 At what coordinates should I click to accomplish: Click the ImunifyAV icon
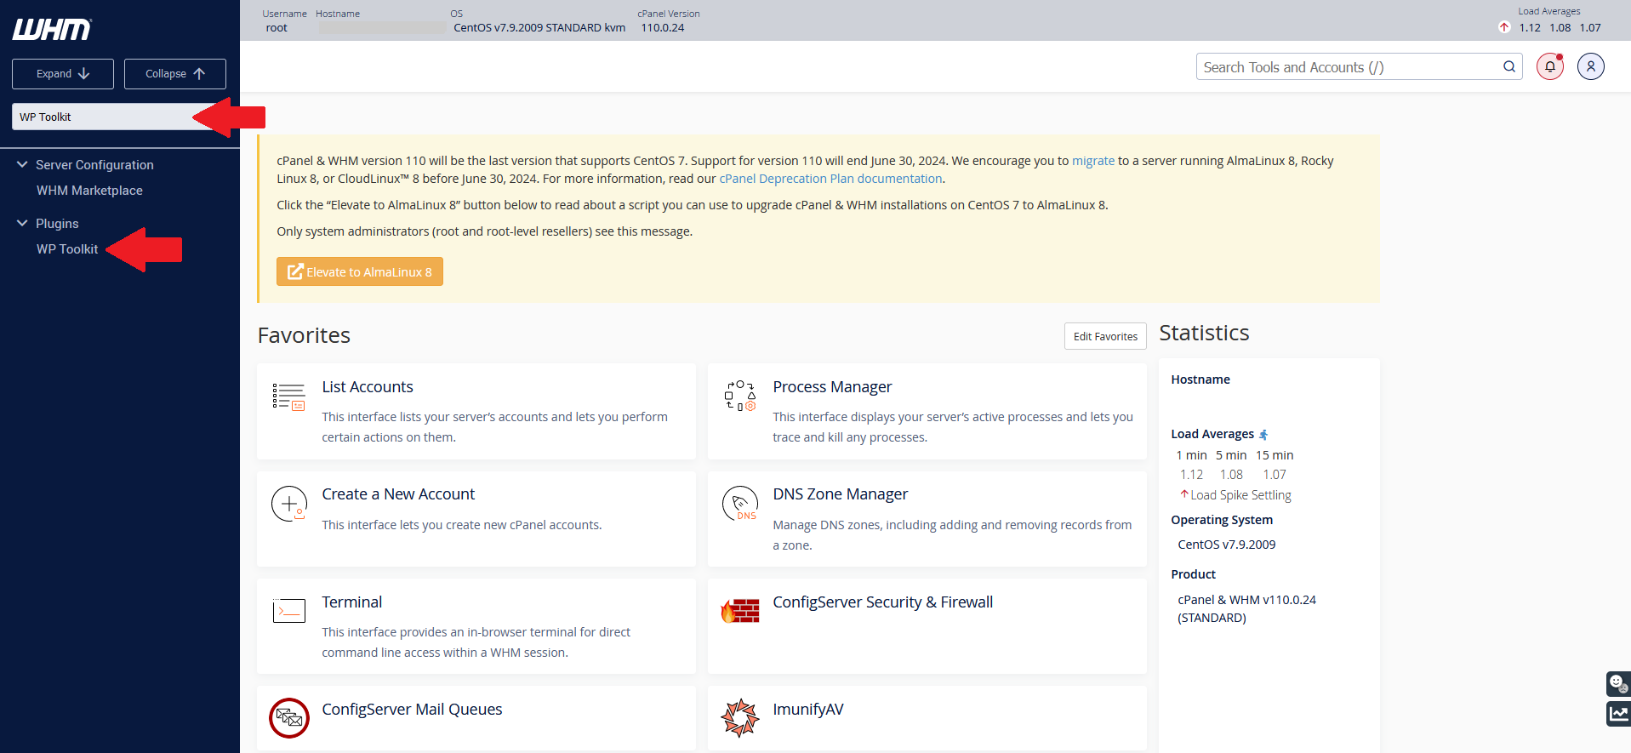pyautogui.click(x=740, y=718)
